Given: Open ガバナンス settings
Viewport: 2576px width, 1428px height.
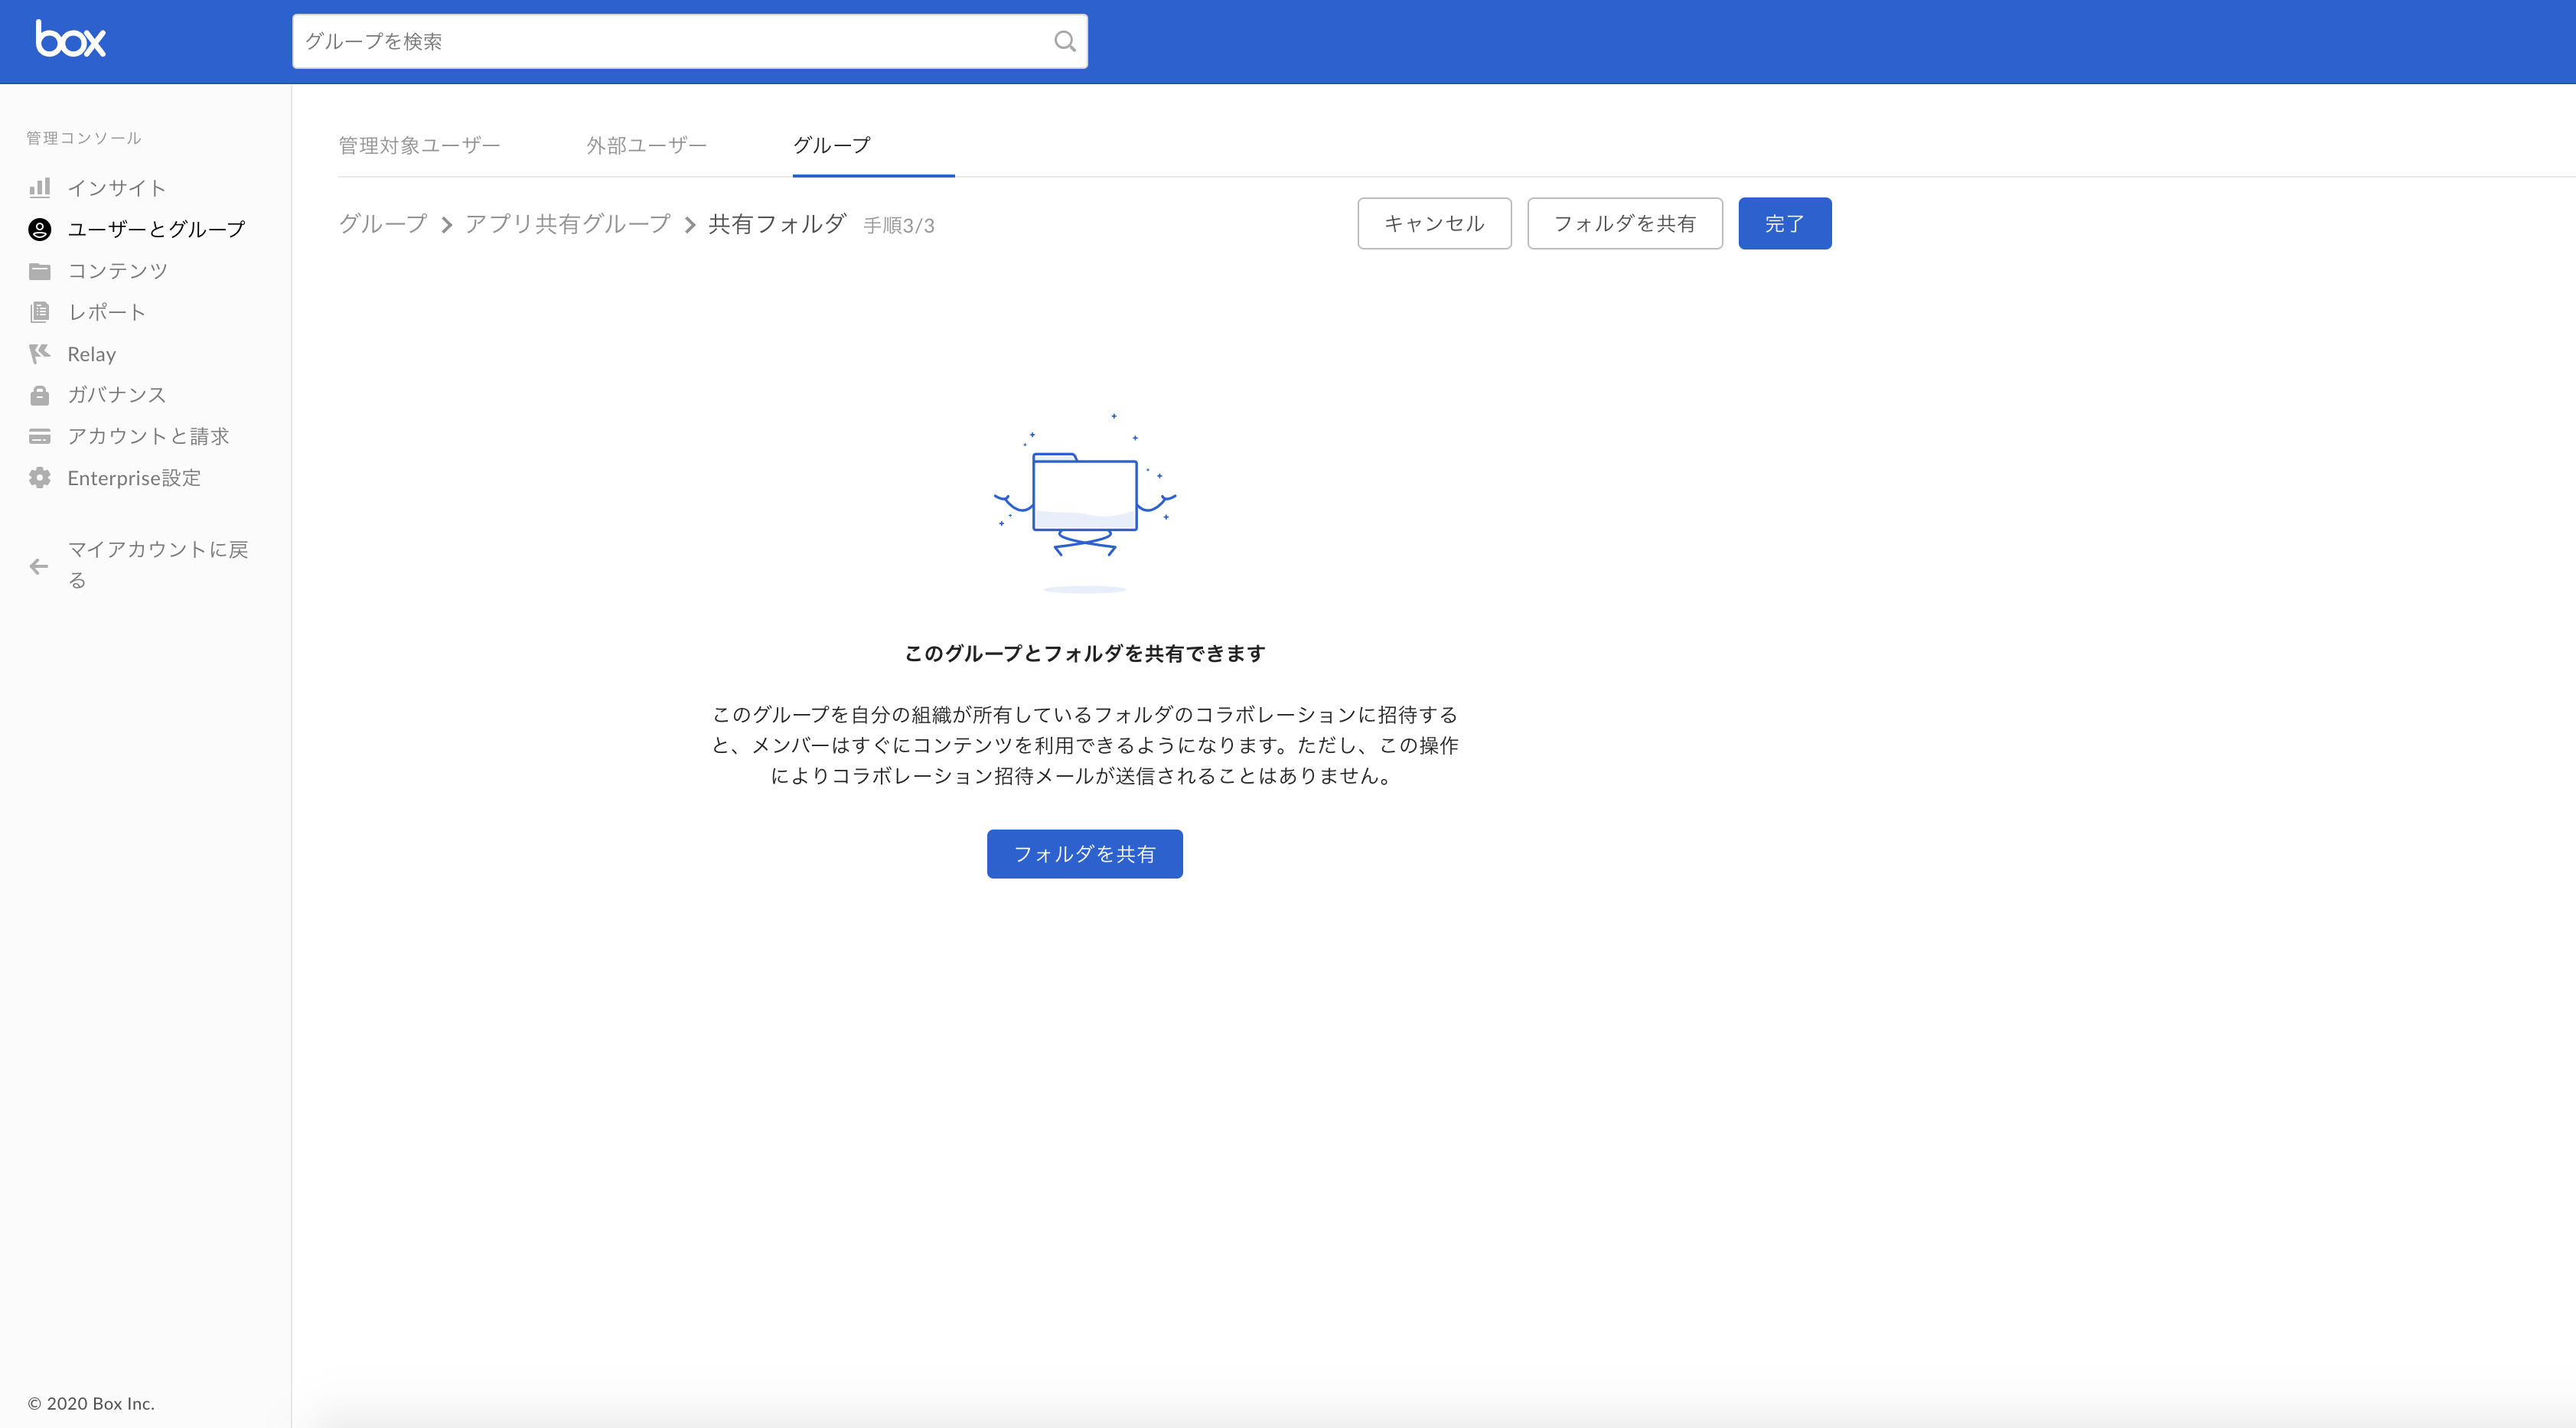Looking at the screenshot, I should pyautogui.click(x=116, y=395).
